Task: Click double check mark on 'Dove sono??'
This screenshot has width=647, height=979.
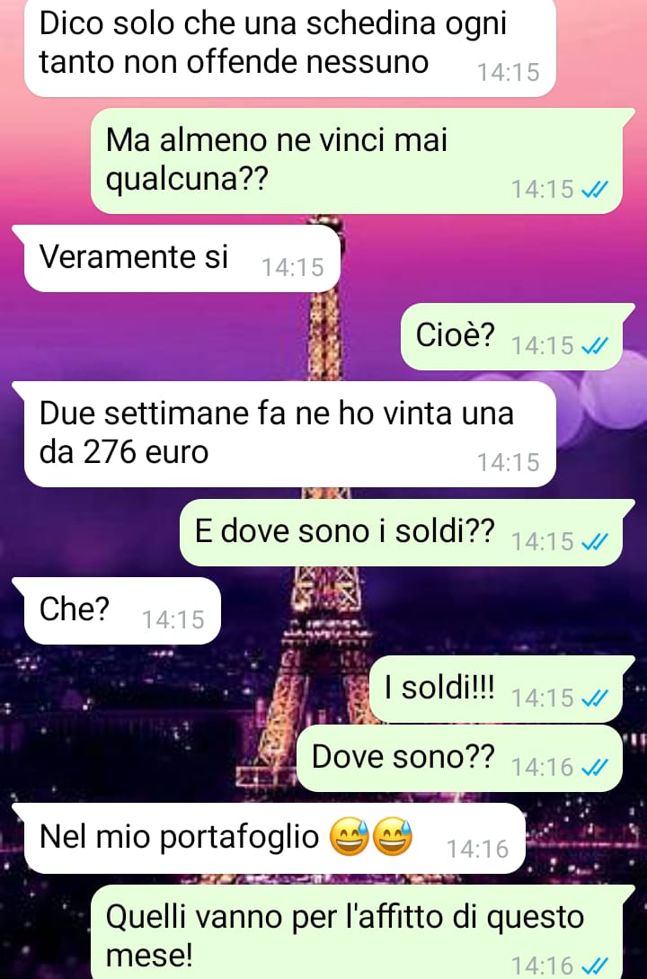Action: 594,767
